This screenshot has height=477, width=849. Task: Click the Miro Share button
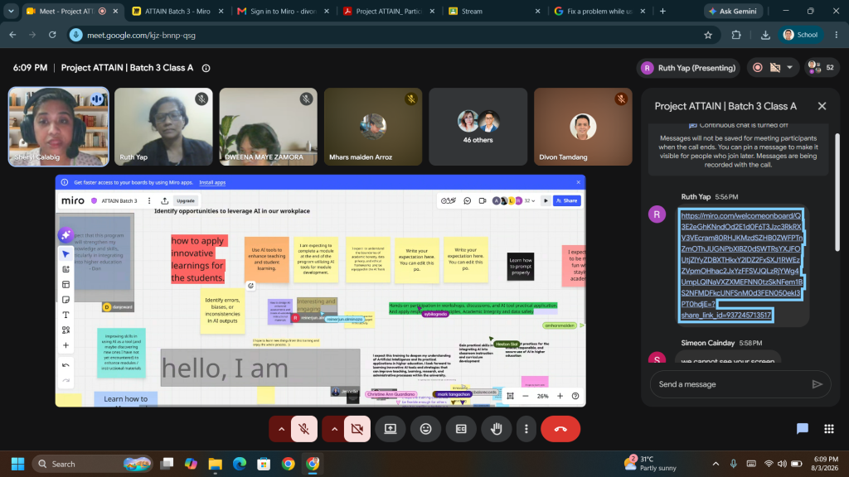pos(567,200)
